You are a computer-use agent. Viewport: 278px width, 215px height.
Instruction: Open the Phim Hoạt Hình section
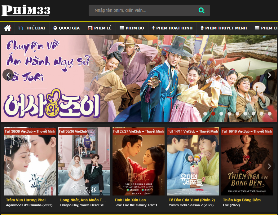172,28
